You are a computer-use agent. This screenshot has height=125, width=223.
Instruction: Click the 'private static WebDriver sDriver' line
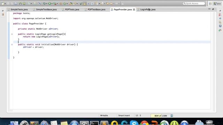[x=38, y=29]
